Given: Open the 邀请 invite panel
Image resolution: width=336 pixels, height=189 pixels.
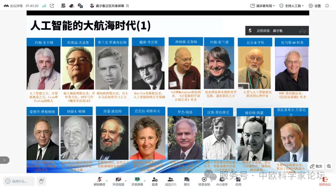Looking at the screenshot, I should [x=155, y=181].
